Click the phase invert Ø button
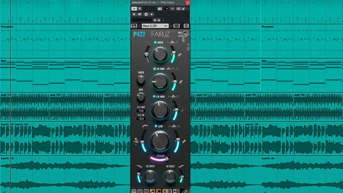Screen dimensions: 343x193 (140, 191)
